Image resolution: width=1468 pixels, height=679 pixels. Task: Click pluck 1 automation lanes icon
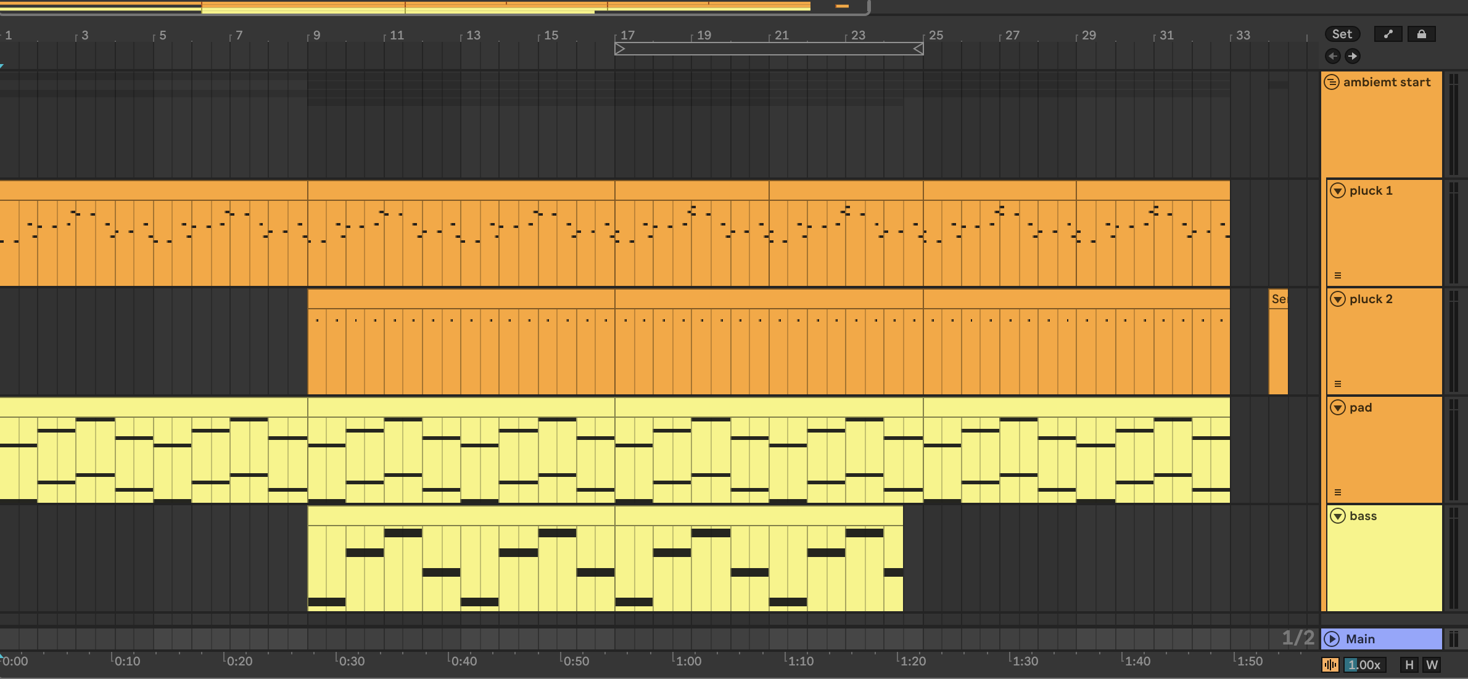[1338, 275]
